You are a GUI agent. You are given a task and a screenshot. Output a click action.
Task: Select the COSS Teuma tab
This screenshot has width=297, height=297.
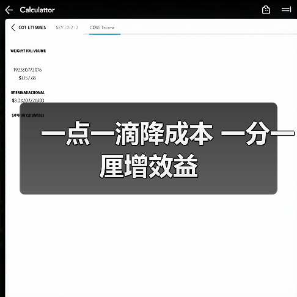[102, 28]
